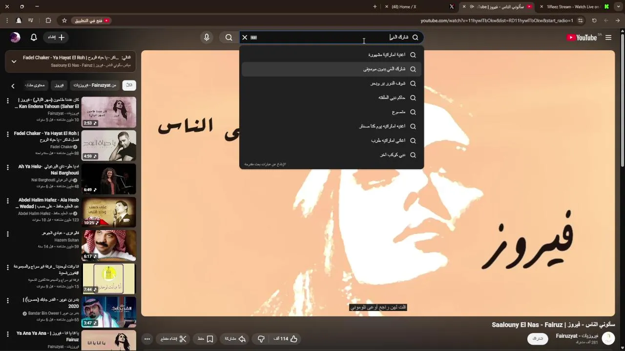Choose suggestion 'مصيوح'
Viewport: 625px width, 351px height.
(332, 112)
